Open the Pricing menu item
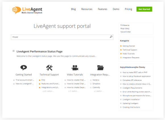Screen dimensions: 165x120 click(x=128, y=9)
